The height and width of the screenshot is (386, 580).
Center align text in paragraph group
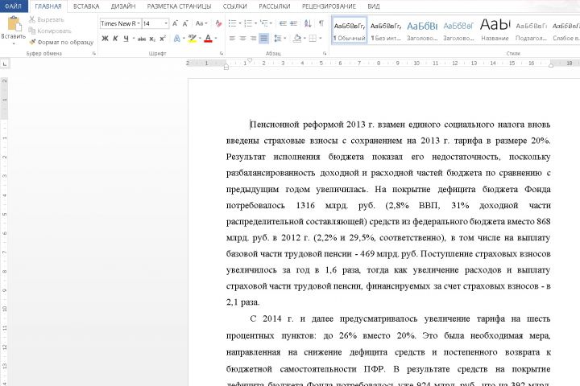pyautogui.click(x=243, y=39)
